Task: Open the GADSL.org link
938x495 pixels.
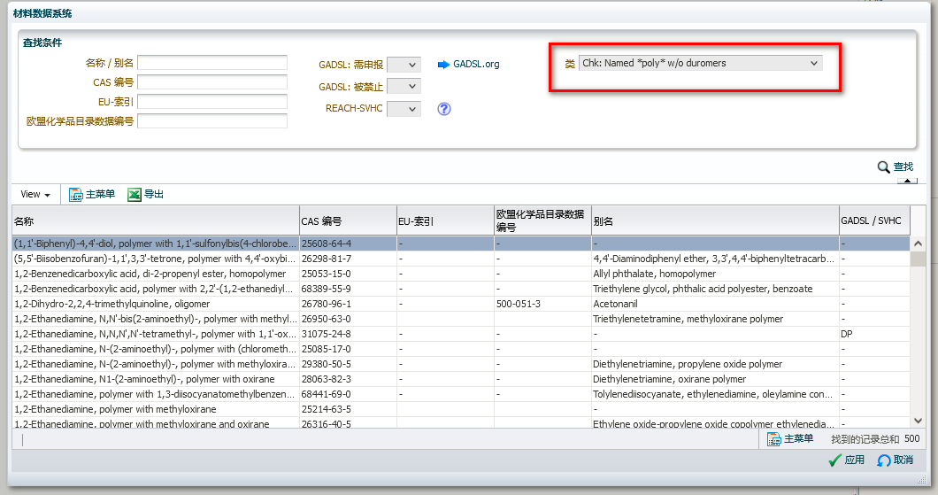Action: tap(476, 64)
